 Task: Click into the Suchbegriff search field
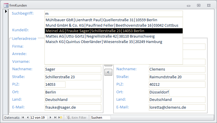point(113,14)
